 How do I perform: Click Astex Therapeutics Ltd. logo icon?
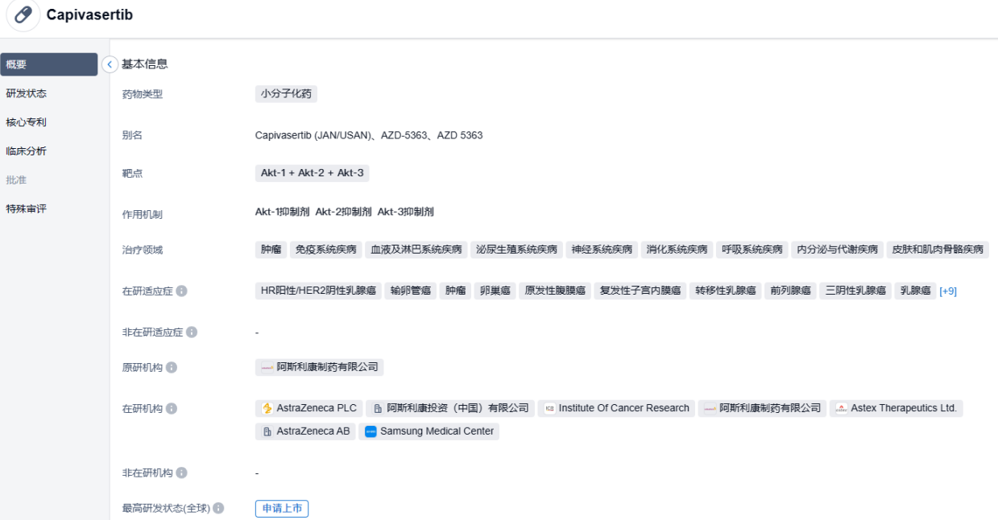[842, 409]
